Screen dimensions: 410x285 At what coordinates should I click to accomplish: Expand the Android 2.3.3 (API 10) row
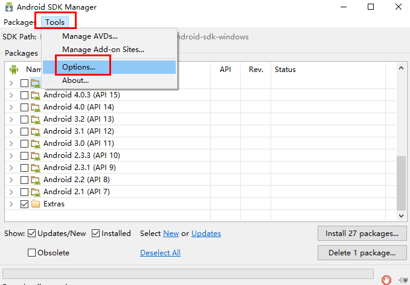pos(11,156)
